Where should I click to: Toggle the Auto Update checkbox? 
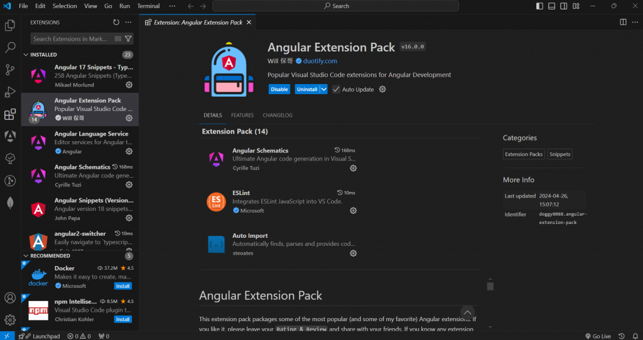(337, 89)
